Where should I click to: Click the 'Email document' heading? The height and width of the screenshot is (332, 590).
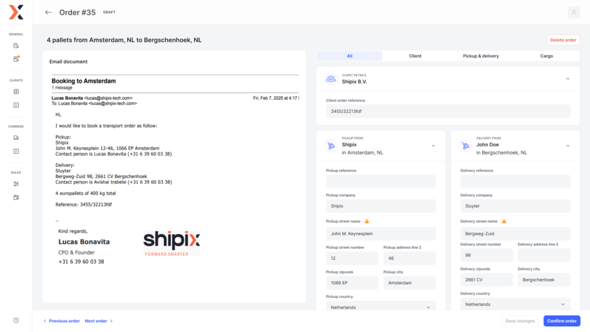coord(69,62)
